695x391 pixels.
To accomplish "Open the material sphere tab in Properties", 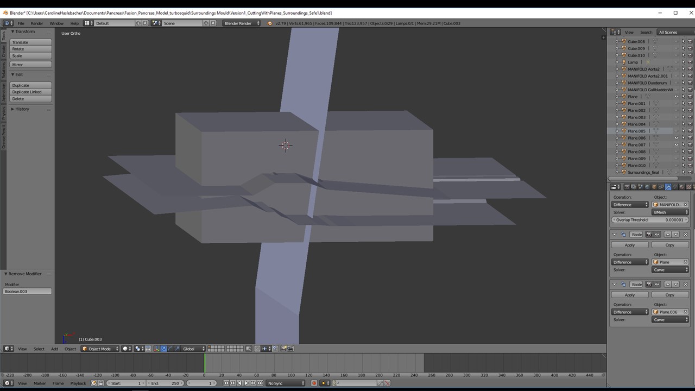I will click(681, 187).
